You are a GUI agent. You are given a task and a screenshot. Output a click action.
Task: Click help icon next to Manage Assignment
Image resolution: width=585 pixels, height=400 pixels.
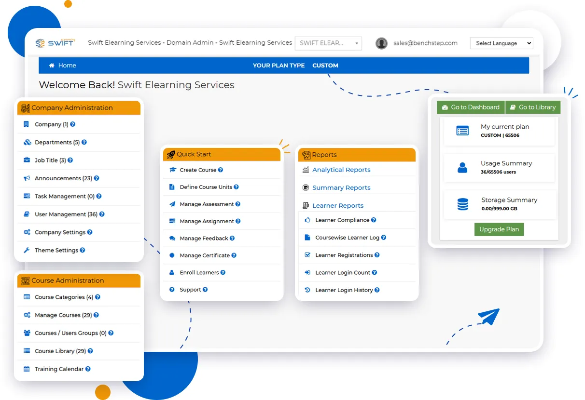(238, 221)
